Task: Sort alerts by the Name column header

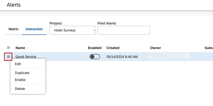Action: click(20, 48)
